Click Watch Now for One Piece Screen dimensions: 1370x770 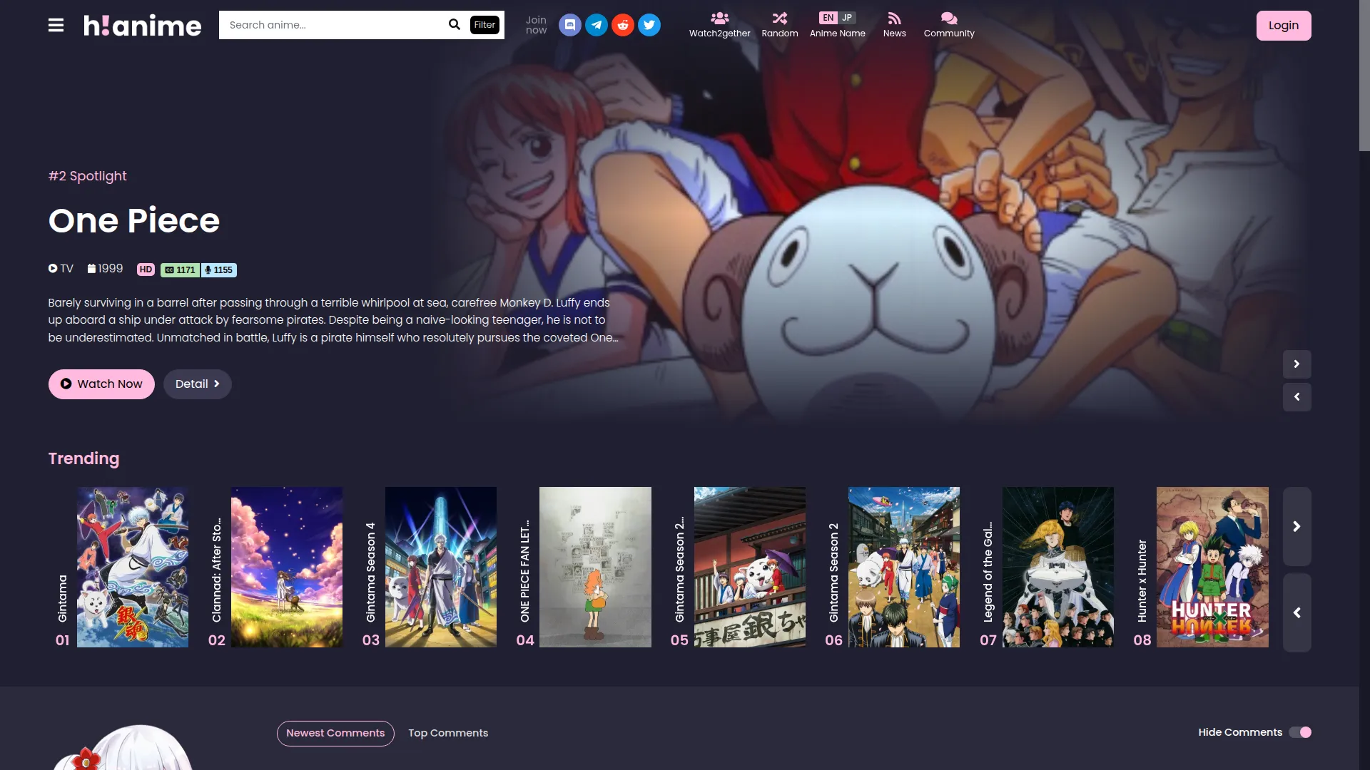101,384
